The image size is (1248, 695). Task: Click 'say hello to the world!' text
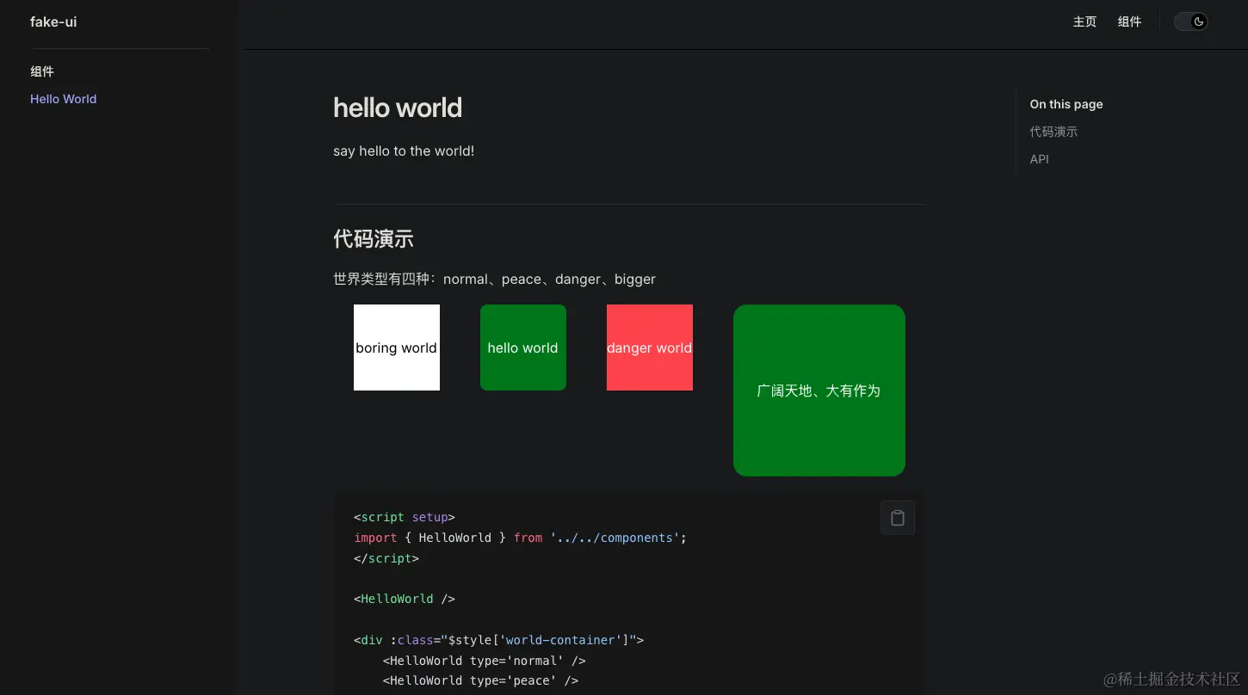404,151
